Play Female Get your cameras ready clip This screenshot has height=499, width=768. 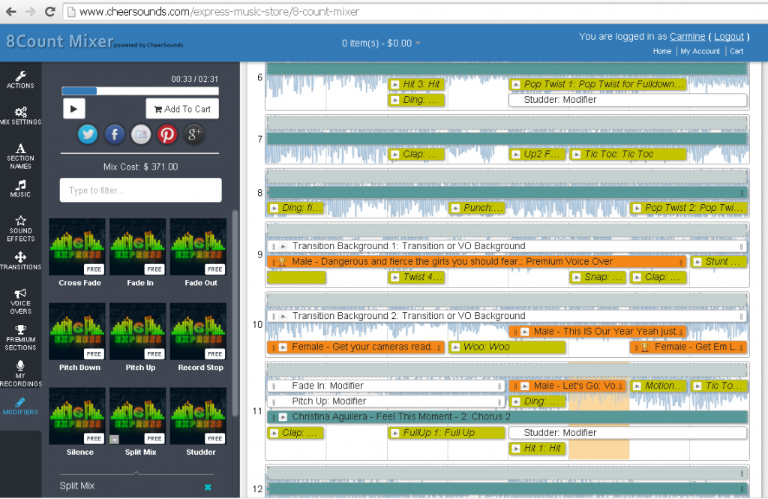tap(283, 347)
